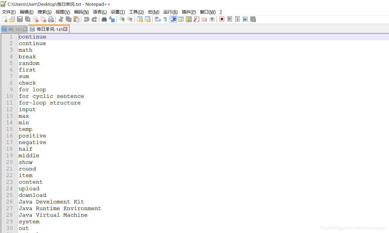Close the @@.txt tab
The width and height of the screenshot is (389, 233).
point(25,29)
